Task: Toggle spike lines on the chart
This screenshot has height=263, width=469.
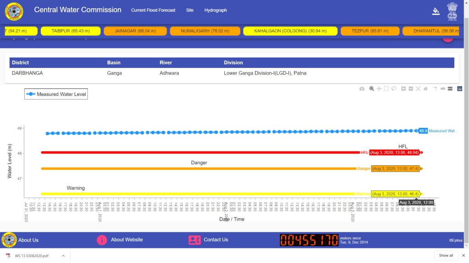Action: tap(435, 89)
